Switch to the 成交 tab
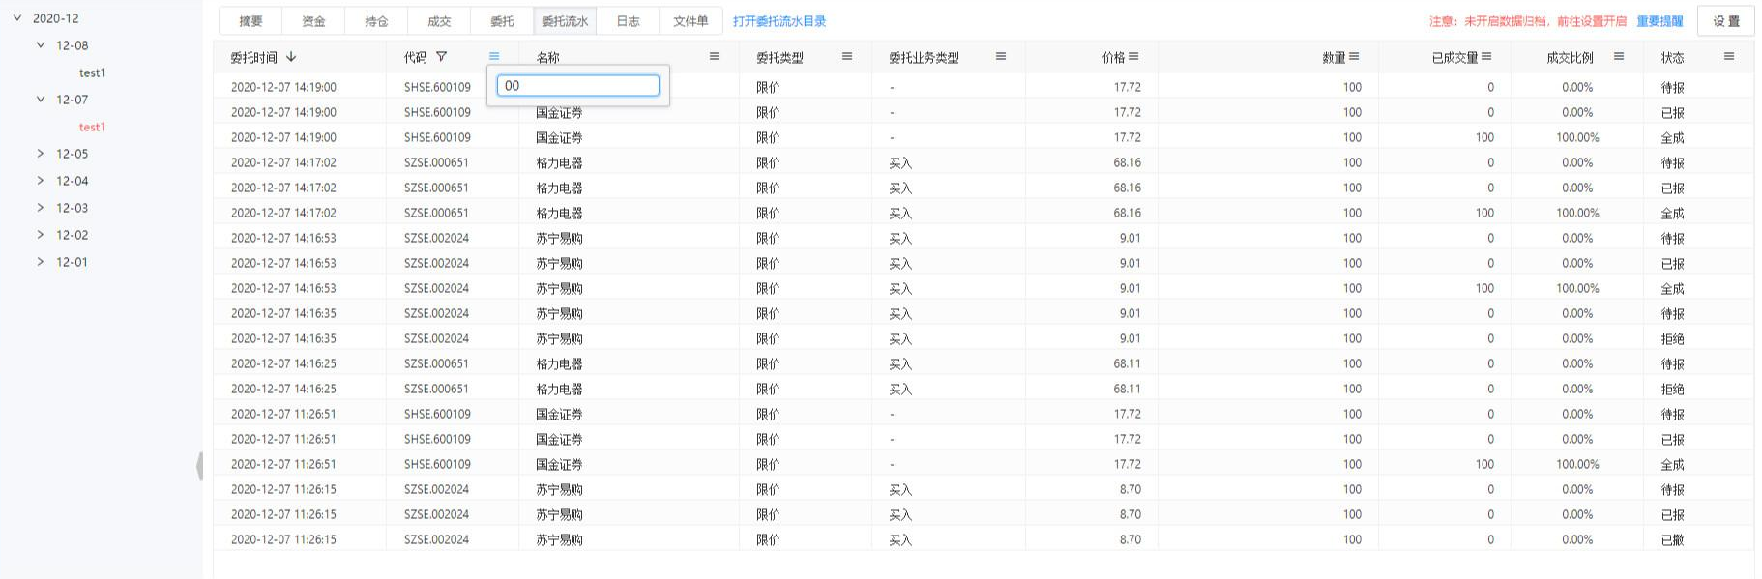Viewport: 1762px width, 579px height. (x=439, y=21)
